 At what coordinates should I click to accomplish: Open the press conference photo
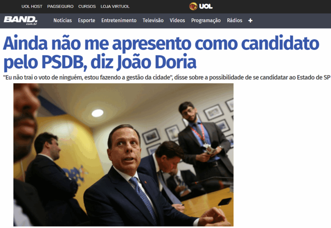point(124,155)
